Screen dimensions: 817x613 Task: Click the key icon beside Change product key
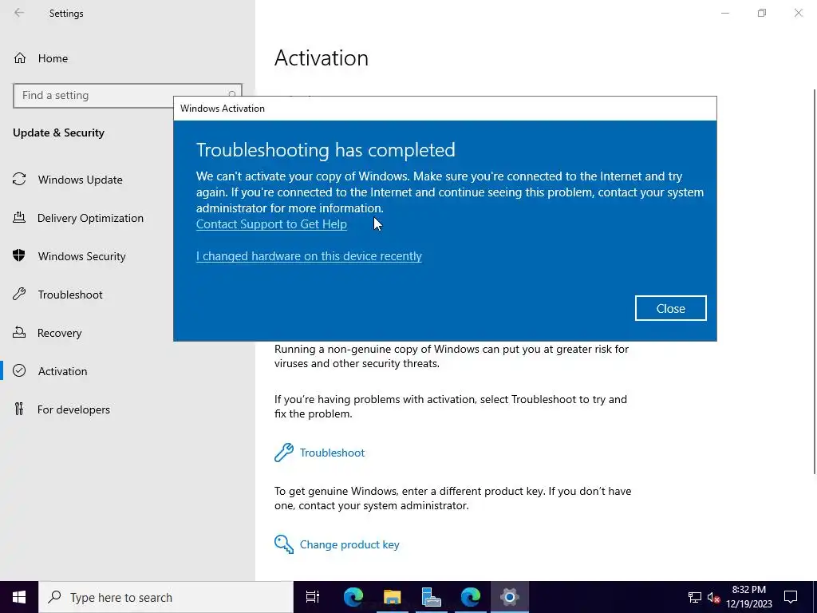pyautogui.click(x=284, y=544)
